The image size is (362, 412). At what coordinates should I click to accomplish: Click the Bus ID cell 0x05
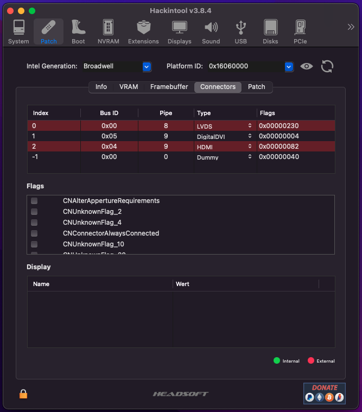[x=109, y=136]
